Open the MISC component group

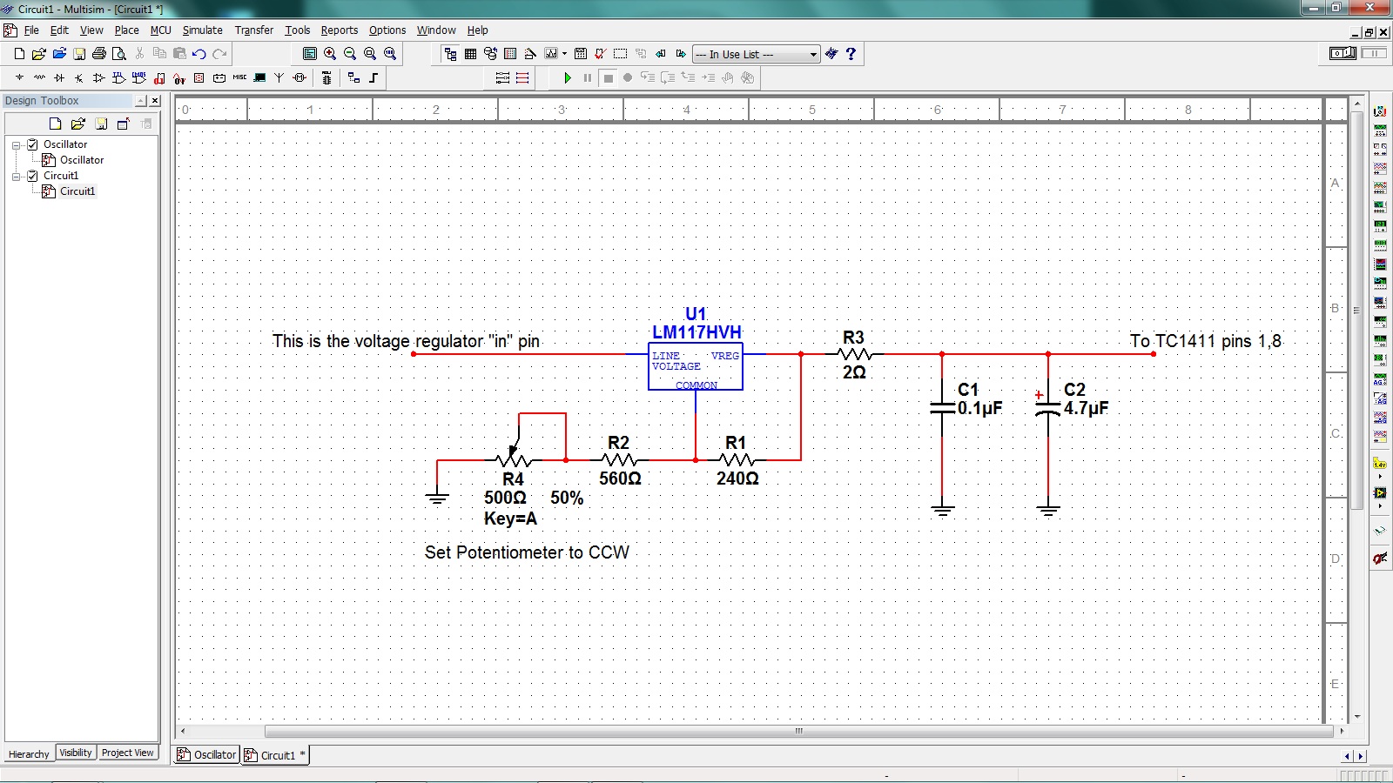tap(239, 77)
